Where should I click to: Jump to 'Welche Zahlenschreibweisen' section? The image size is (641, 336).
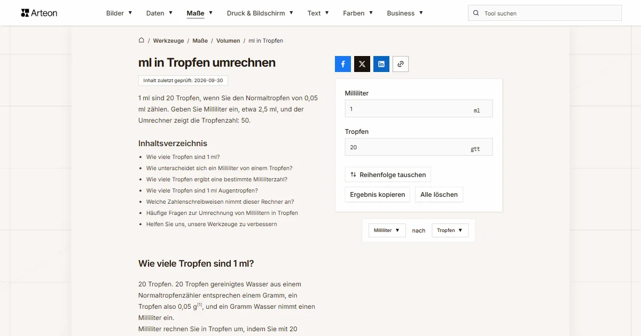tap(220, 202)
